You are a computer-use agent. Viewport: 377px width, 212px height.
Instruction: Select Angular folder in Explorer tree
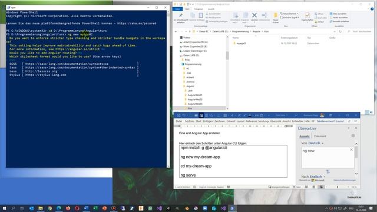coord(190,86)
